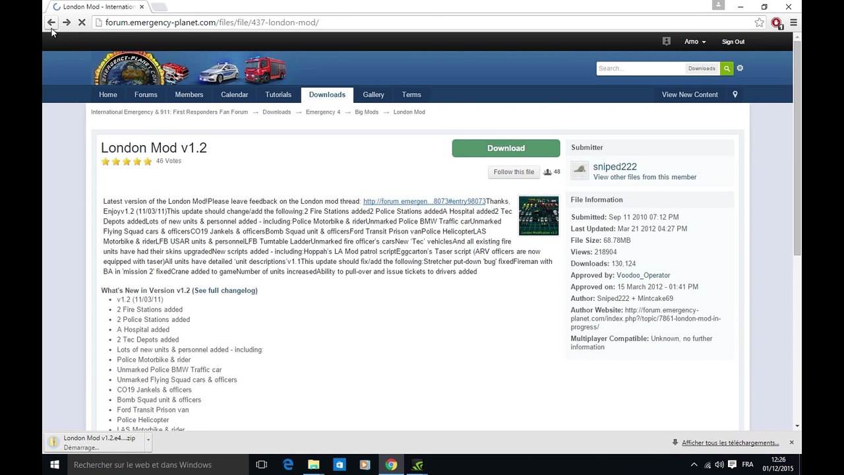Go to the Emergency 4 breadcrumb
Image resolution: width=844 pixels, height=475 pixels.
pos(323,112)
